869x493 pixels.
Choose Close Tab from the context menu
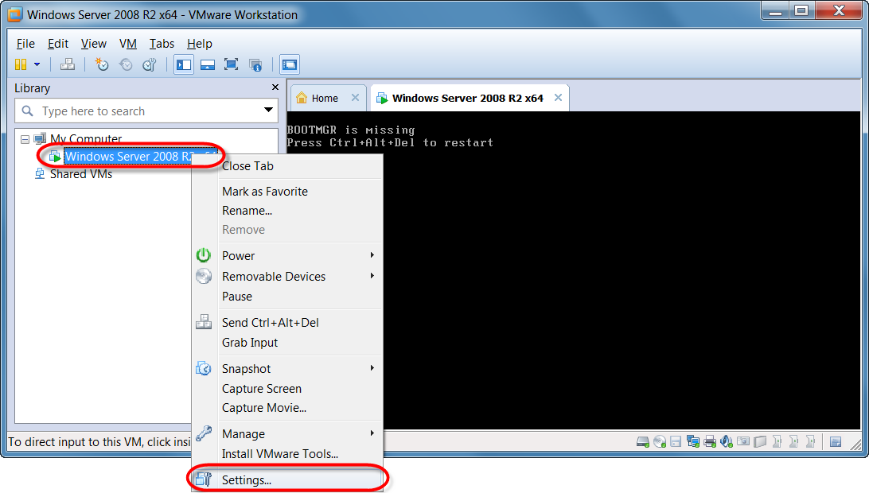(x=287, y=166)
